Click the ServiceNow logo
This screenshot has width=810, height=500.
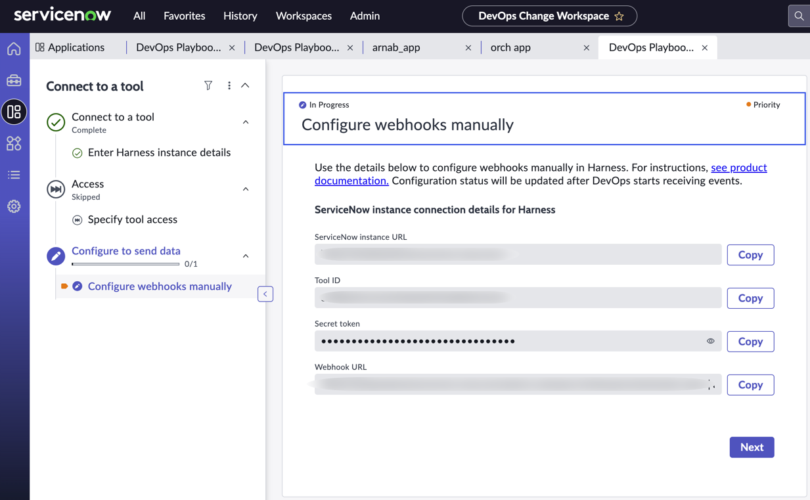point(62,15)
